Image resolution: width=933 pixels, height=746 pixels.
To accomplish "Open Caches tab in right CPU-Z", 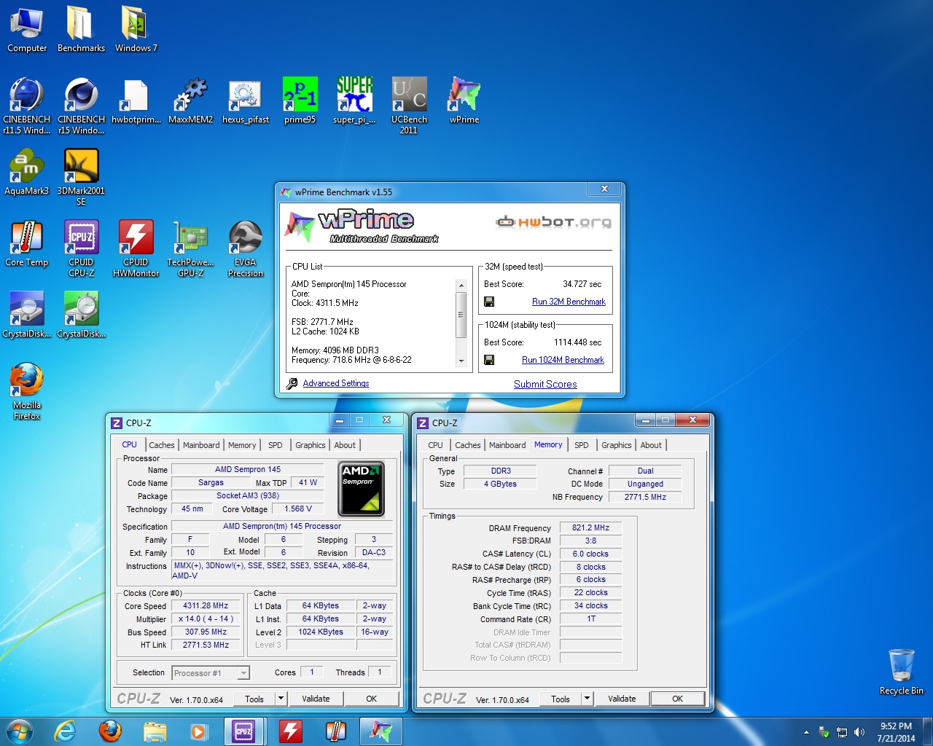I will pos(468,445).
